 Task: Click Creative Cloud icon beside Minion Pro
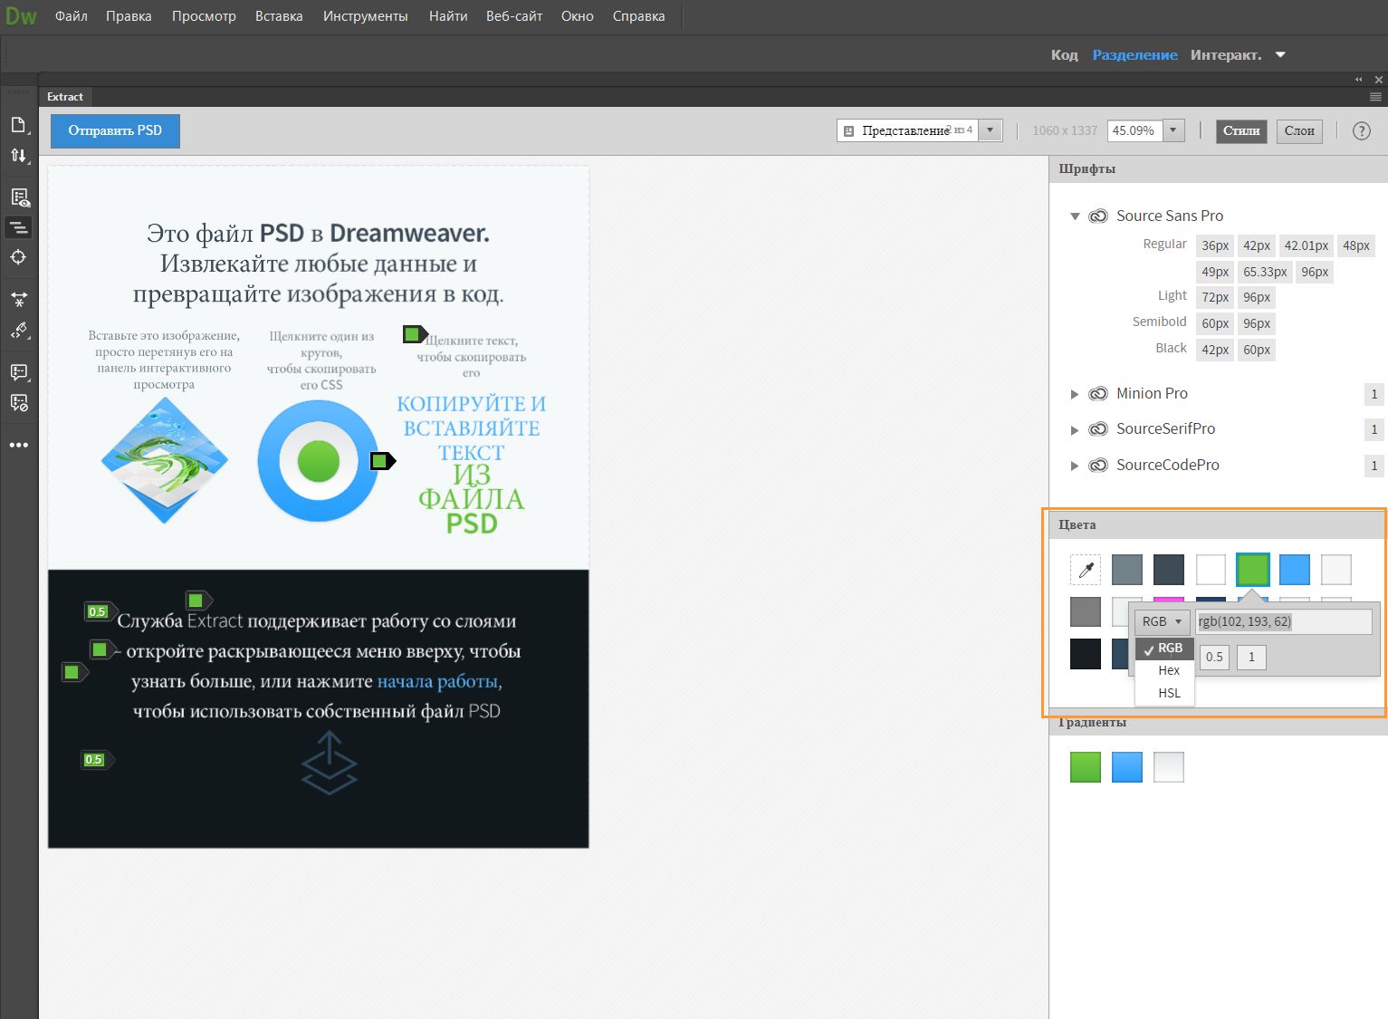(x=1098, y=393)
